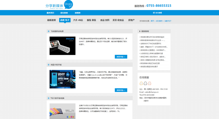Switch to the 美容 化妆品 category tab

coord(118,20)
